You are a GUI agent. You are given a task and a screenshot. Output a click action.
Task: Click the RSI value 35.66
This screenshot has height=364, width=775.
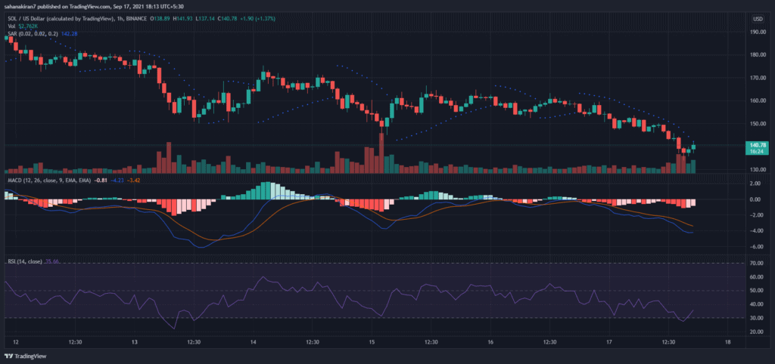(52, 261)
